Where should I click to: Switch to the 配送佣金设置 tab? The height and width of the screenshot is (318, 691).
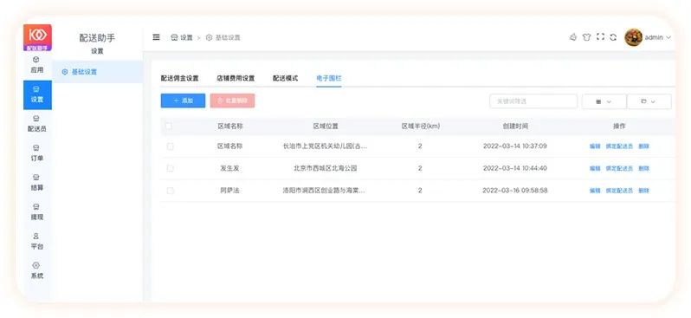coord(180,79)
